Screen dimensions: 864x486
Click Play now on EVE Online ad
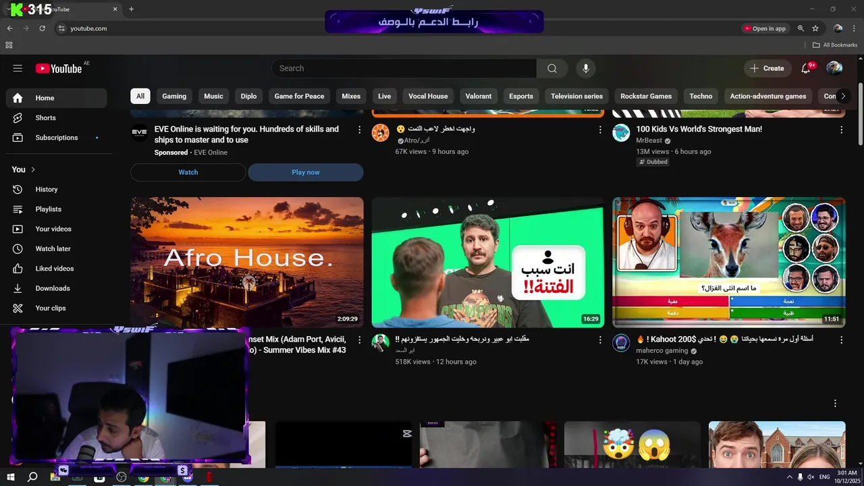click(x=306, y=172)
